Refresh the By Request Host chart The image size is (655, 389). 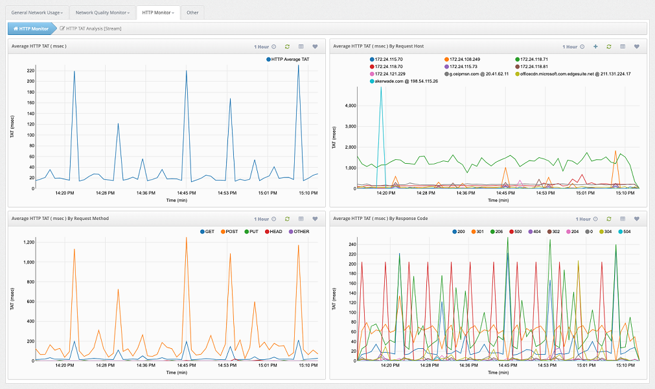point(609,47)
